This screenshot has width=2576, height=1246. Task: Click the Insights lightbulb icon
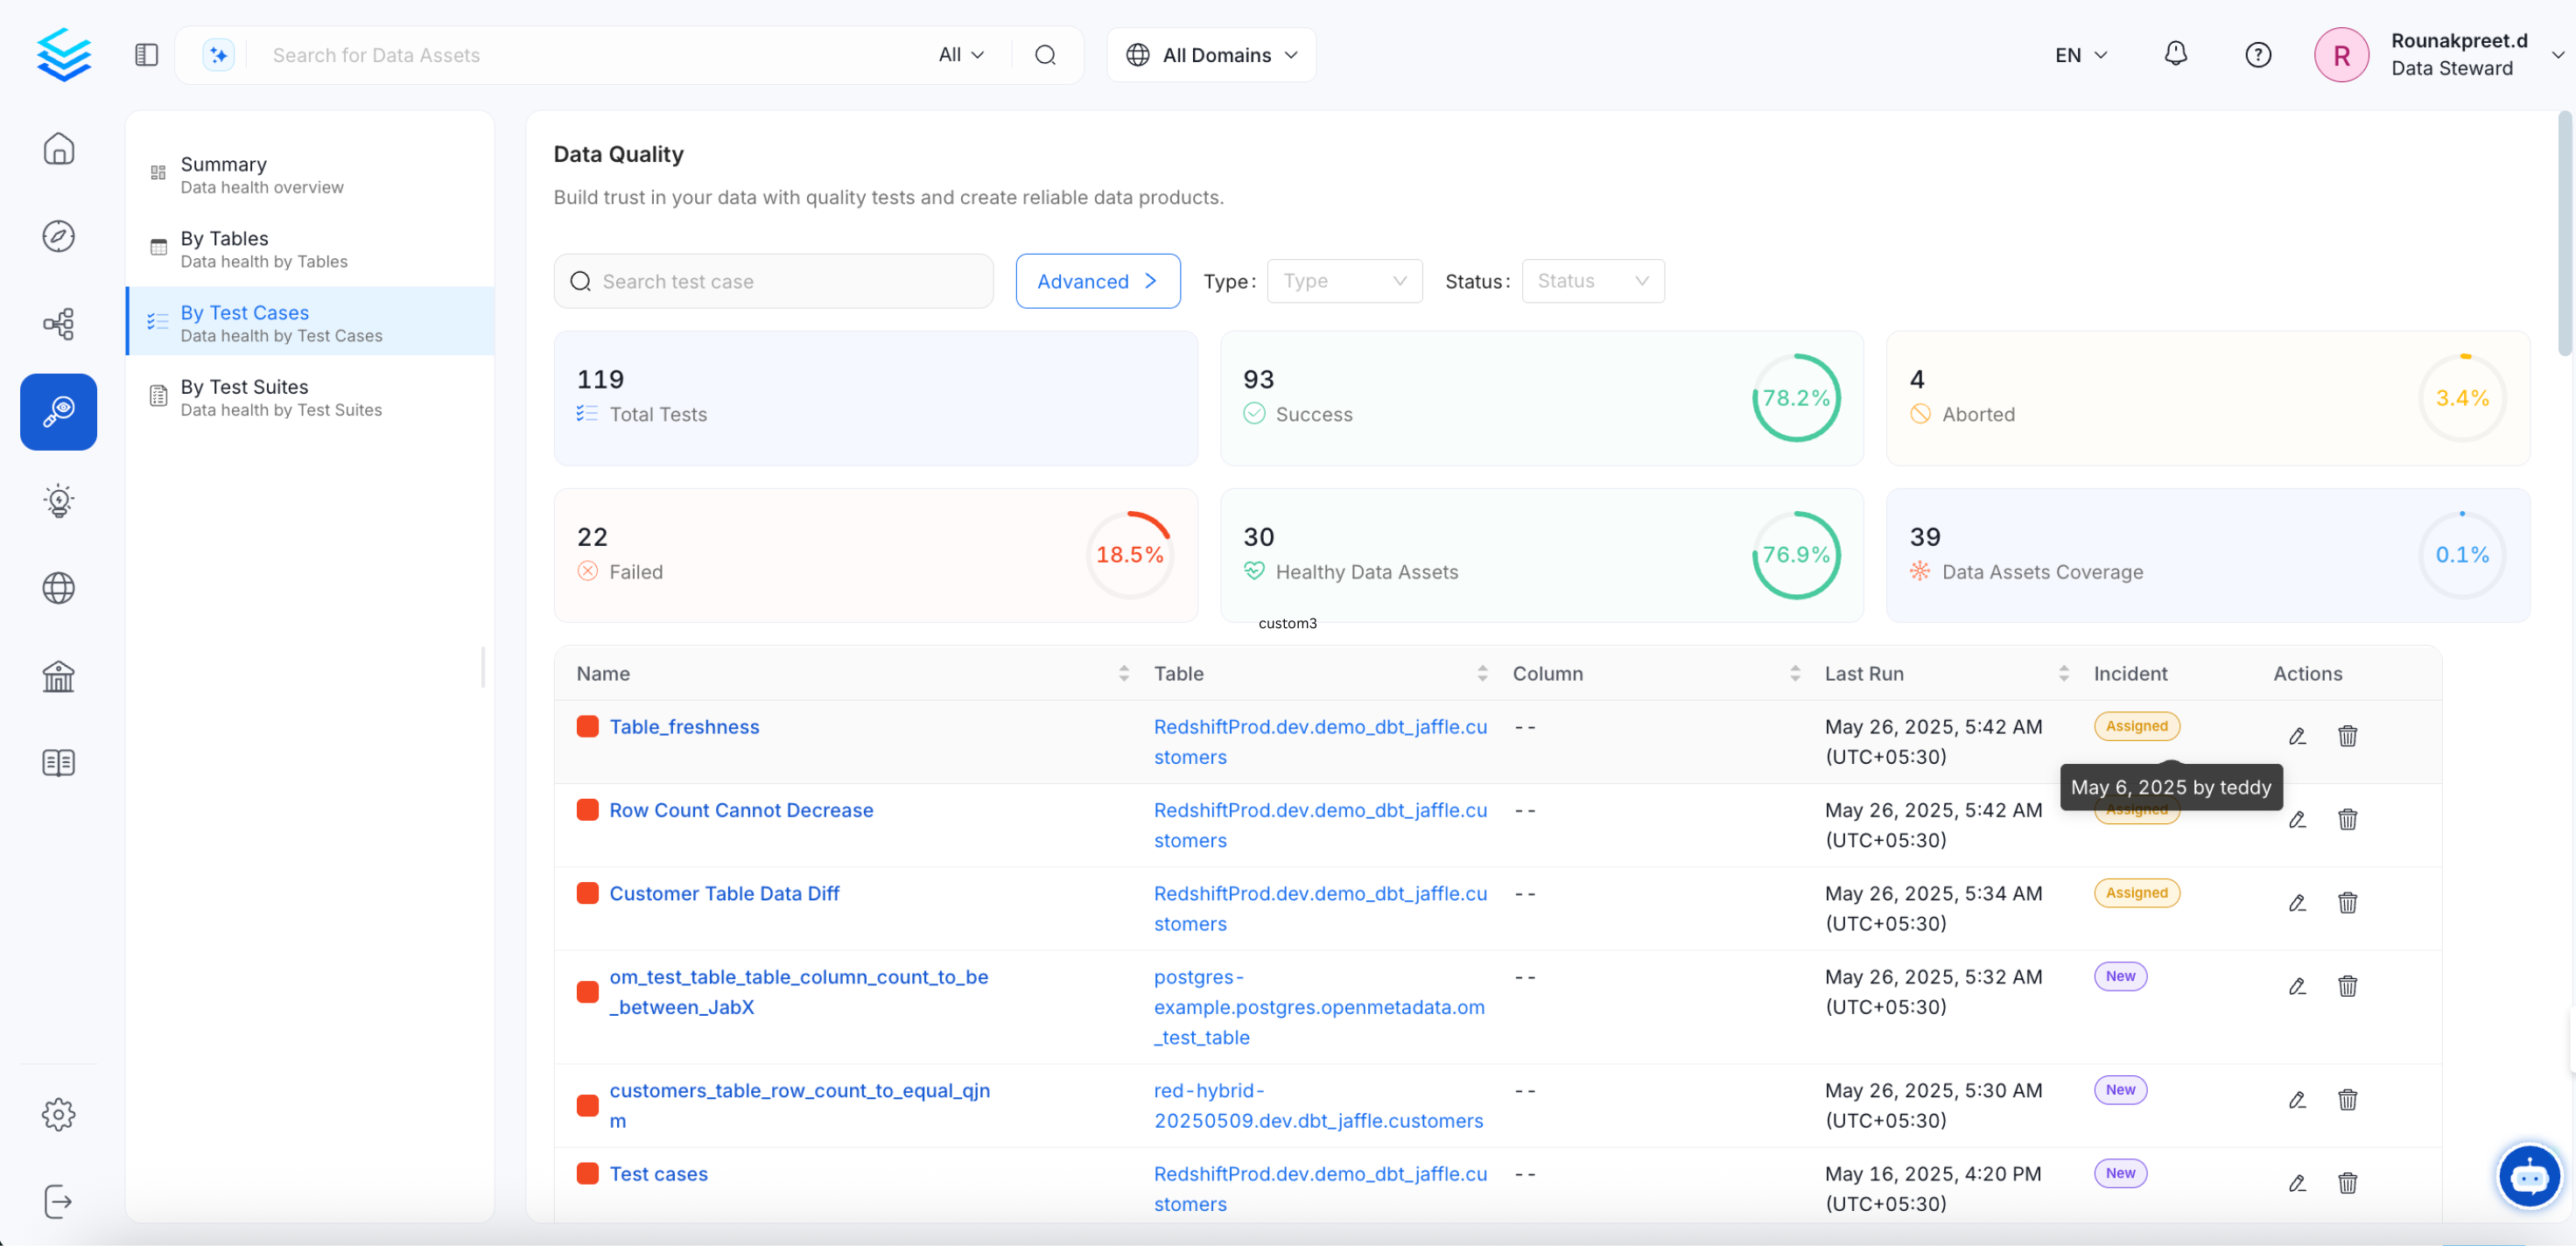(59, 501)
